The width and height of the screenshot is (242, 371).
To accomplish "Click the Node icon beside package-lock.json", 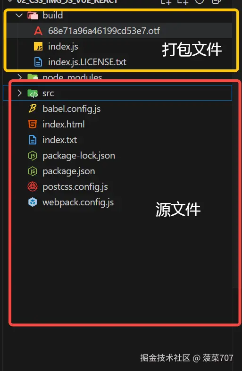I will tap(33, 156).
